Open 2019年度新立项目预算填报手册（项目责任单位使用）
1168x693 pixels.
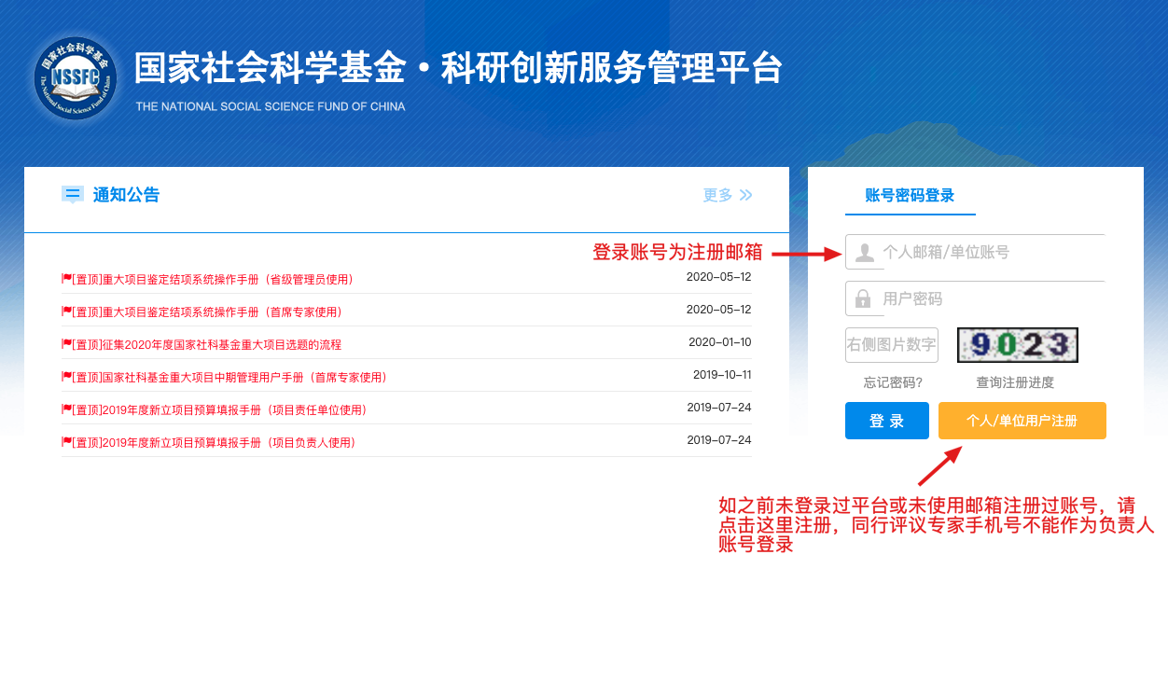coord(219,409)
